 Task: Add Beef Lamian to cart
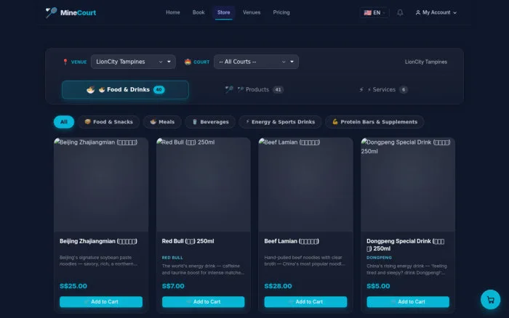[305, 302]
